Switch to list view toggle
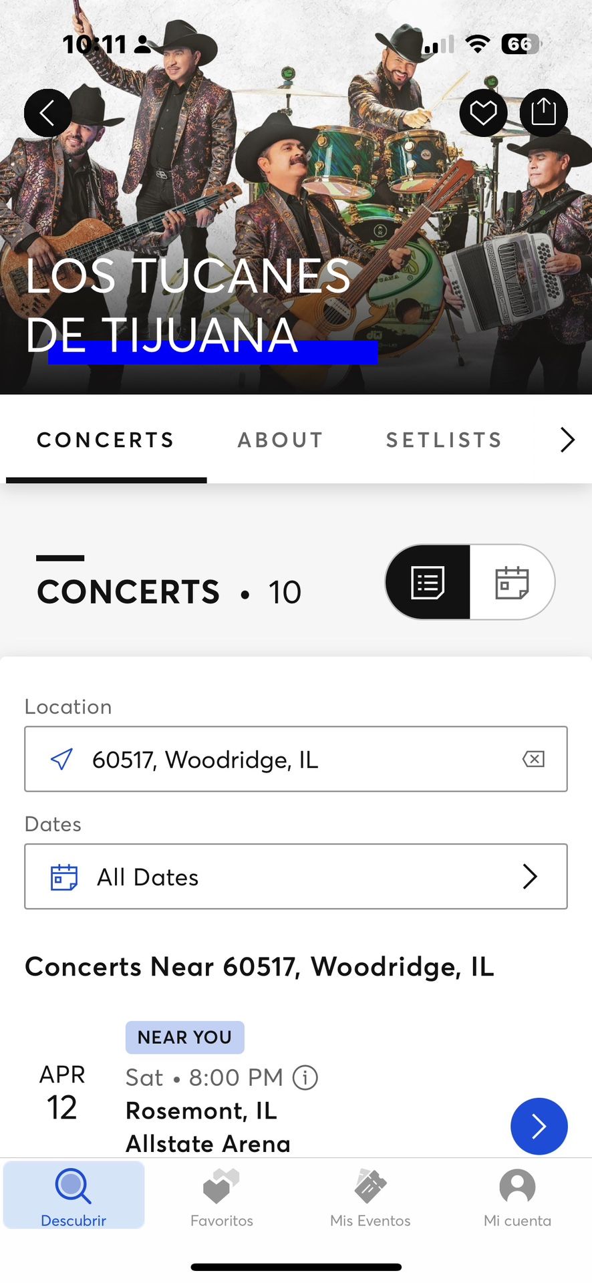 (x=428, y=582)
